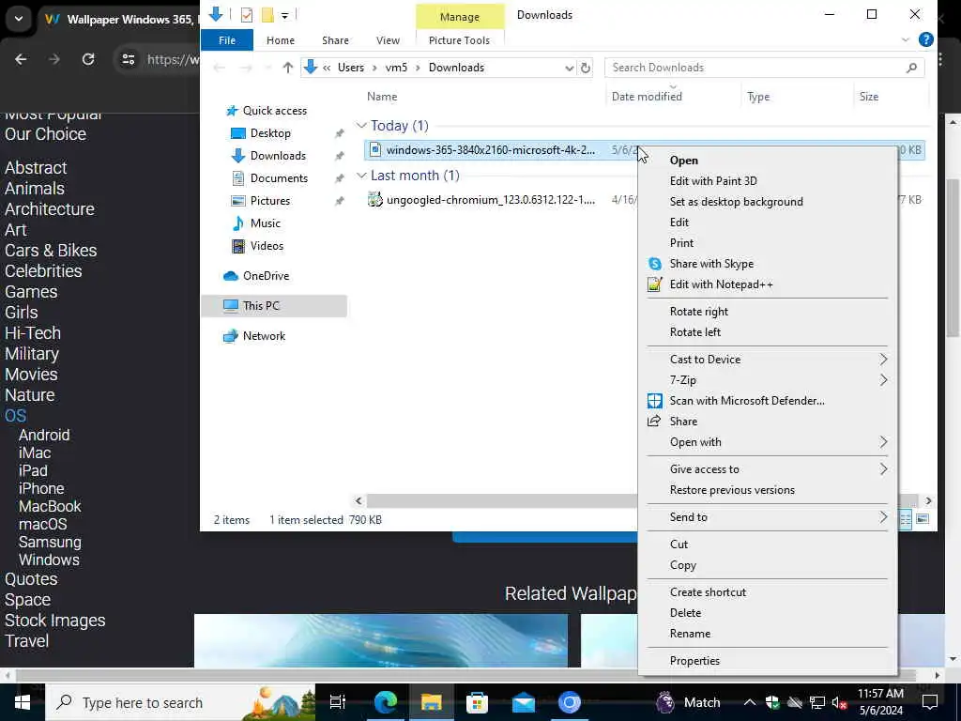The height and width of the screenshot is (721, 961).
Task: Select Downloads in the navigation pane
Action: tap(277, 156)
